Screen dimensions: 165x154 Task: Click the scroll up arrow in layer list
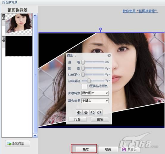[35, 16]
